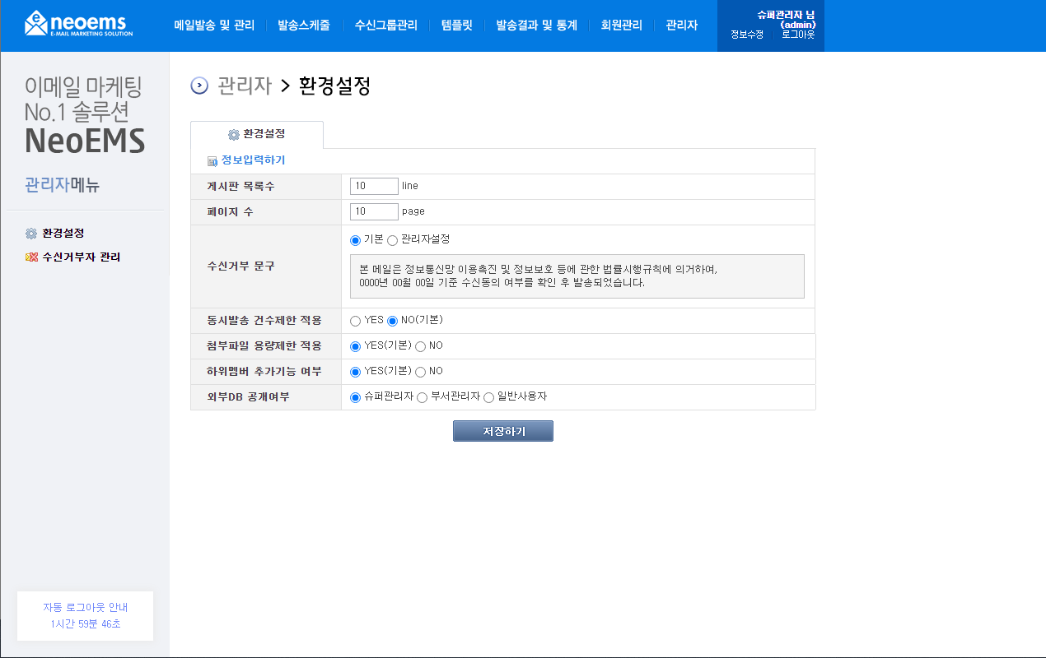Open the 메일발송 및 관리 menu

pos(214,25)
